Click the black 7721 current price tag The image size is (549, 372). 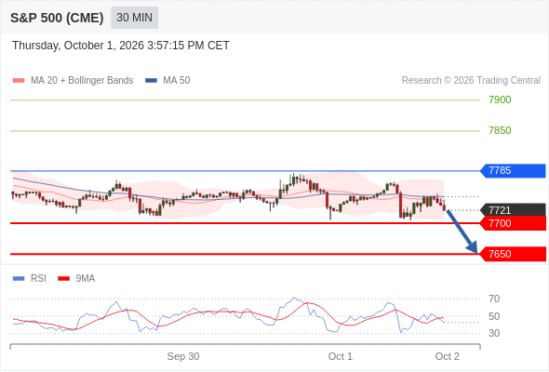pos(513,210)
